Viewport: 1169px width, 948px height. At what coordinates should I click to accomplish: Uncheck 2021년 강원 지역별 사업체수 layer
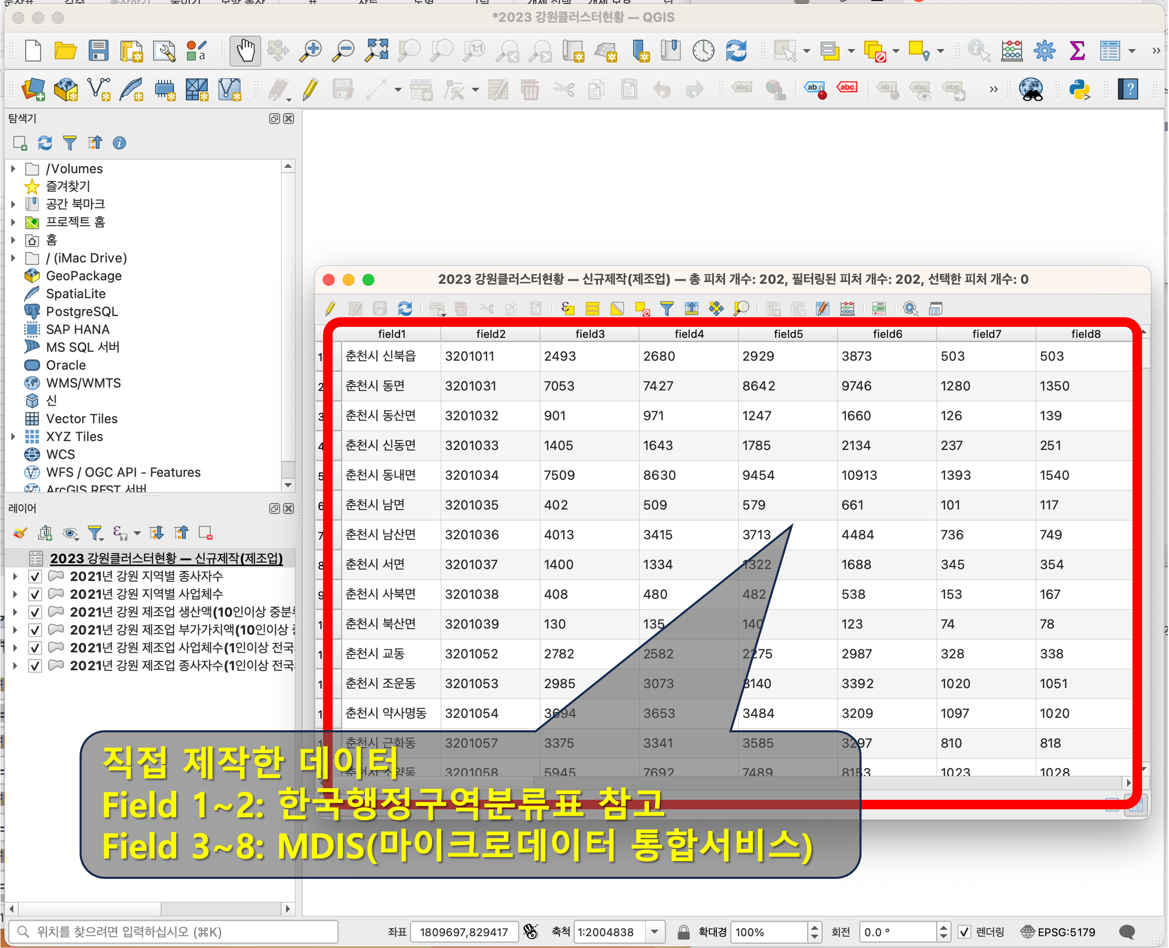pyautogui.click(x=35, y=594)
